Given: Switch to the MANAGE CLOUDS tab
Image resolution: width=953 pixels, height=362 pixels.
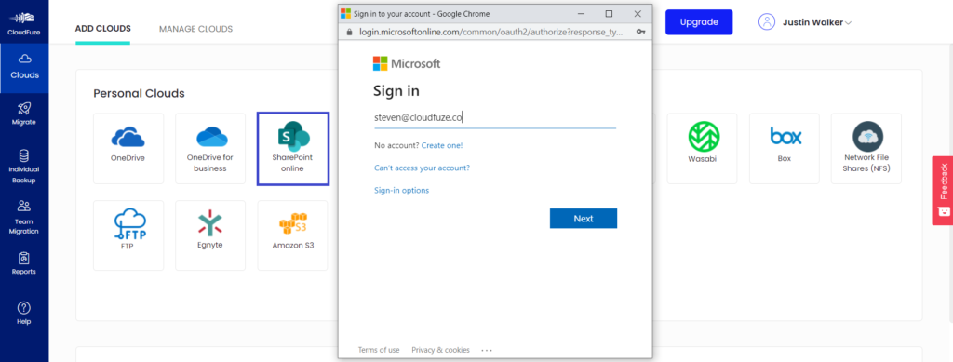Looking at the screenshot, I should coord(195,29).
